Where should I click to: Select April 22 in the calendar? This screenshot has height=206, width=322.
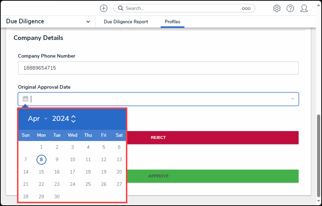pyautogui.click(x=41, y=184)
